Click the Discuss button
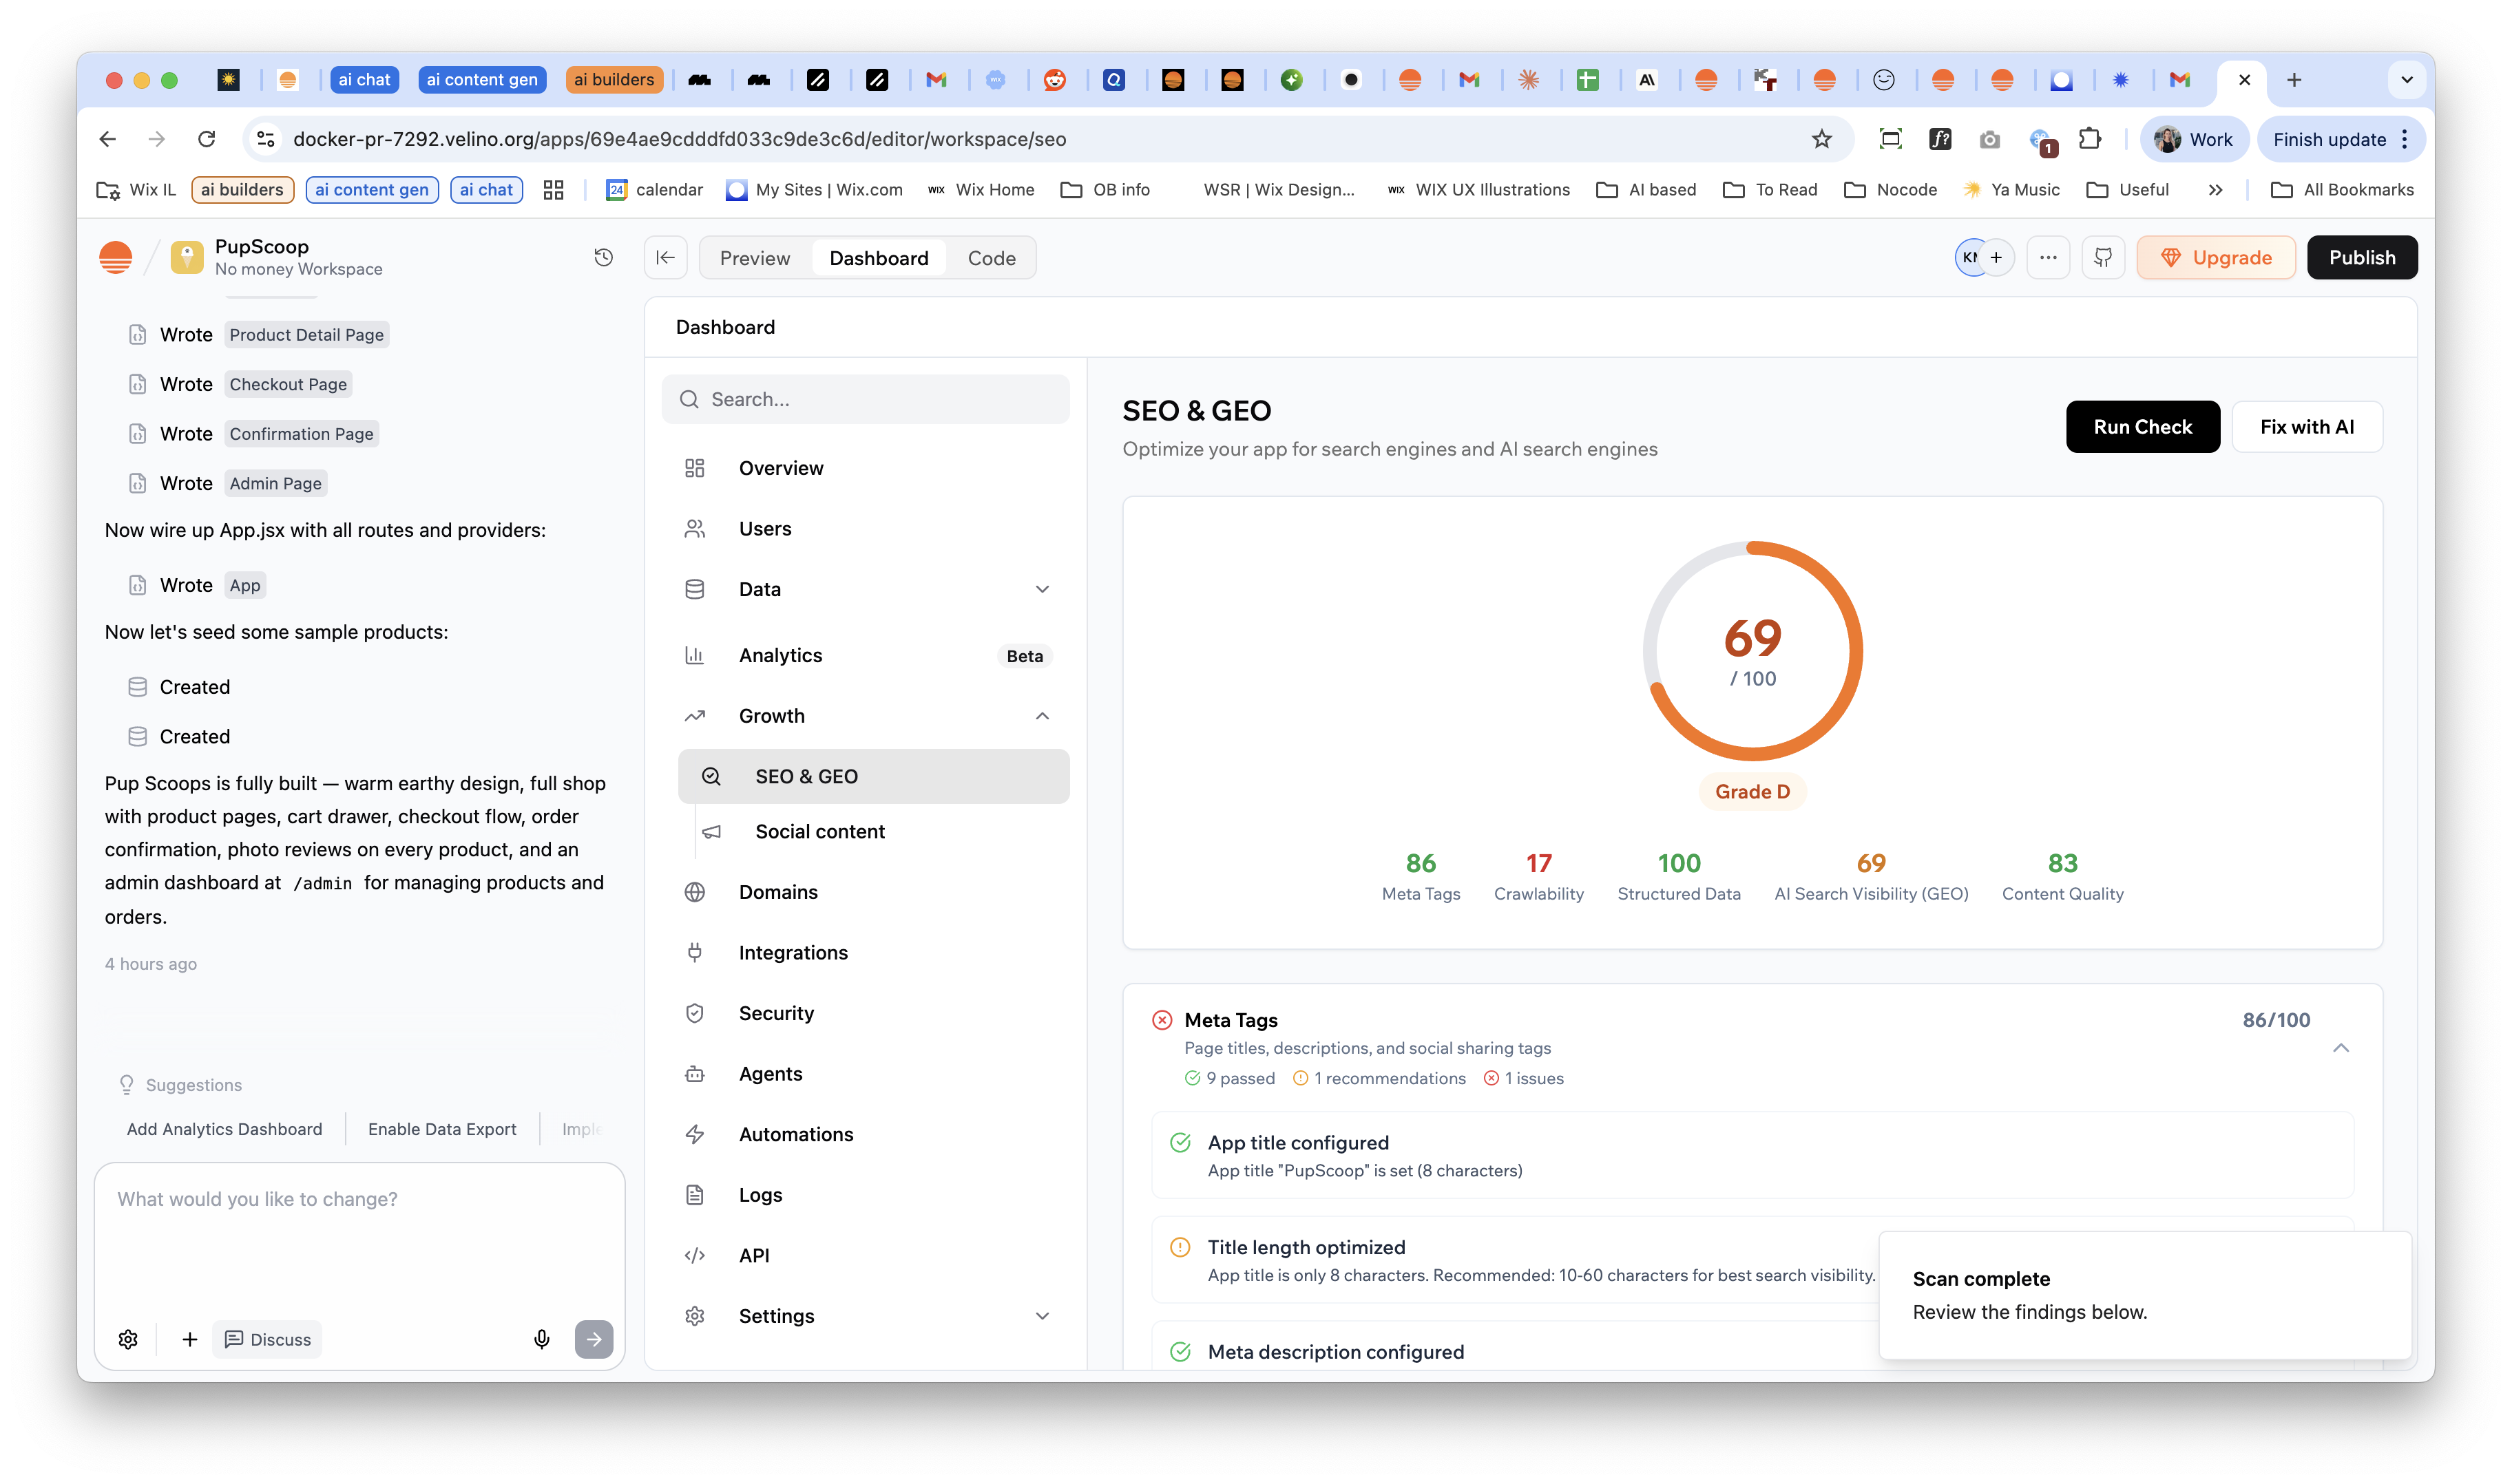The height and width of the screenshot is (1484, 2512). [x=267, y=1339]
